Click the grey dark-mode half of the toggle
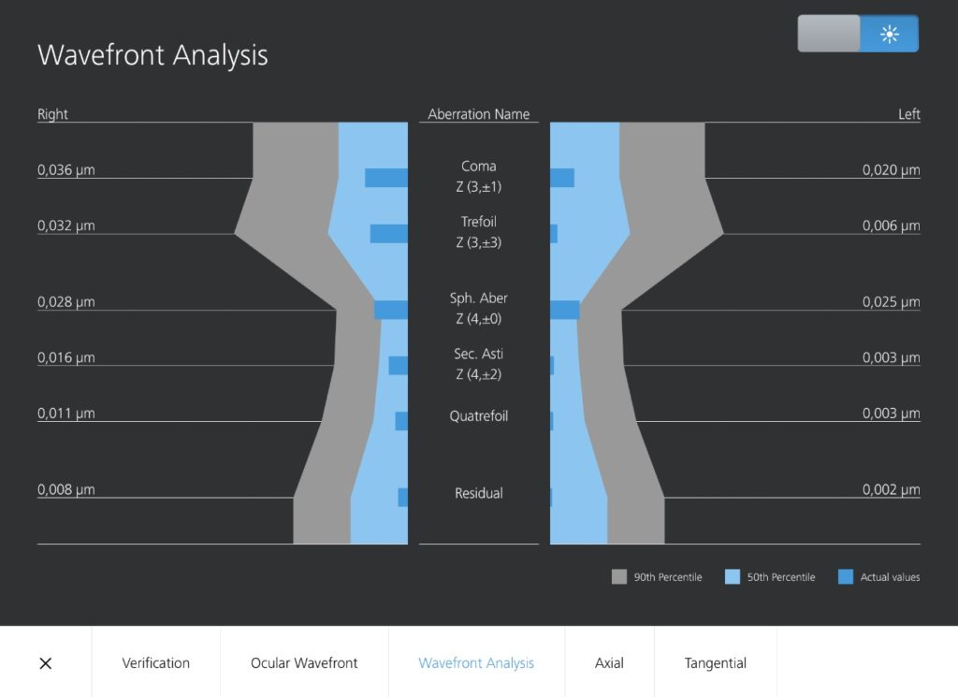Screen dimensions: 958x697 (x=828, y=35)
